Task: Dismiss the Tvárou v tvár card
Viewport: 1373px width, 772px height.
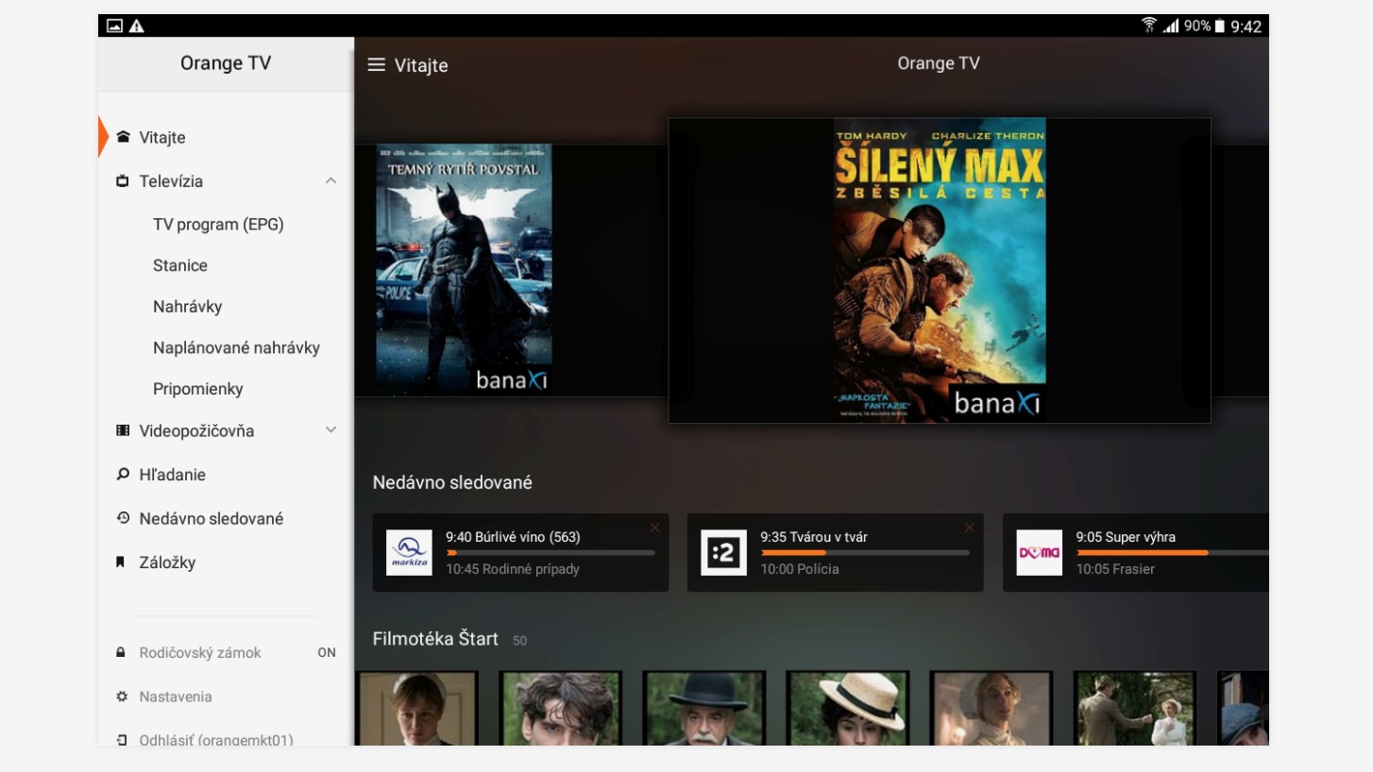Action: click(x=969, y=528)
